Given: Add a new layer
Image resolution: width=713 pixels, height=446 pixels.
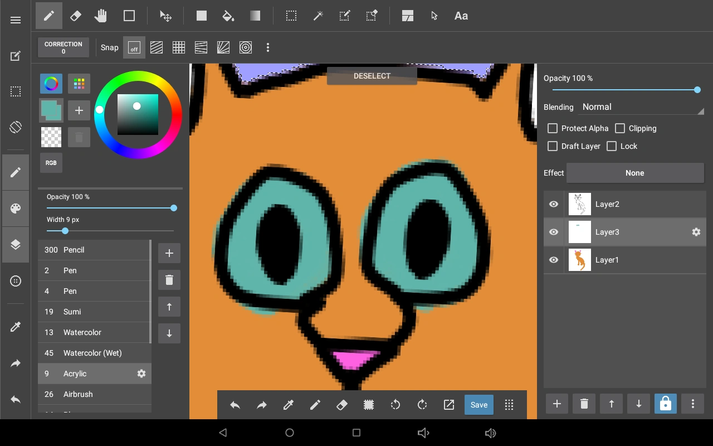Looking at the screenshot, I should (x=556, y=404).
